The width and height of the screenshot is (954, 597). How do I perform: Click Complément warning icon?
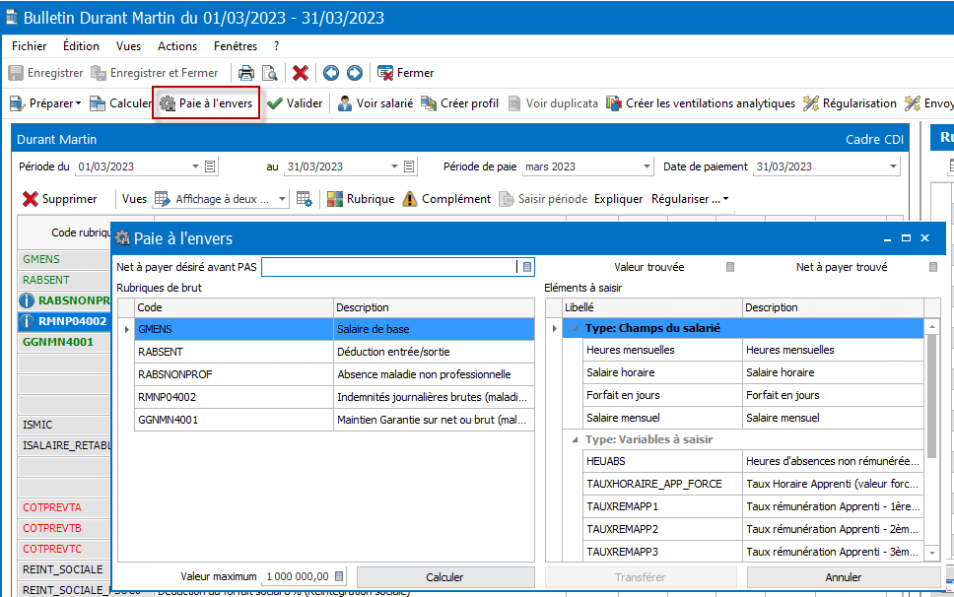tap(410, 199)
